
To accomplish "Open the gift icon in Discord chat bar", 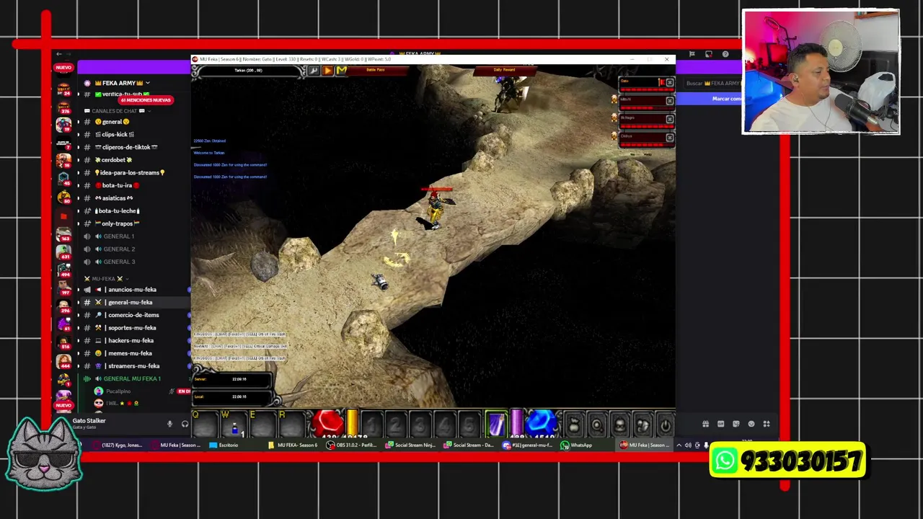I will pos(706,424).
